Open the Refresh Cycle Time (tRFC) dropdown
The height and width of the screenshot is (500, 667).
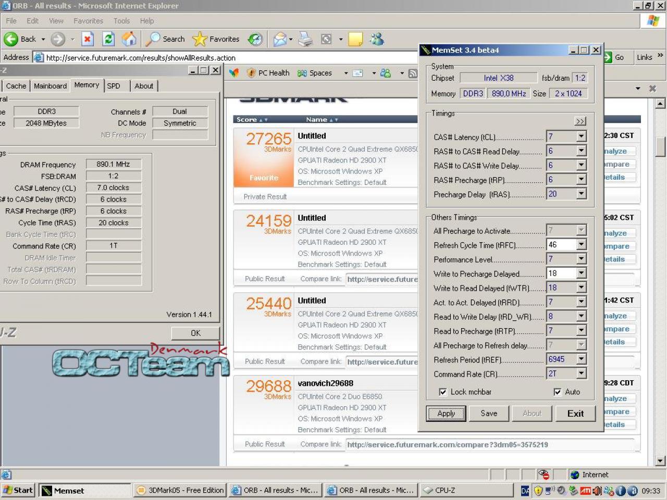point(581,244)
